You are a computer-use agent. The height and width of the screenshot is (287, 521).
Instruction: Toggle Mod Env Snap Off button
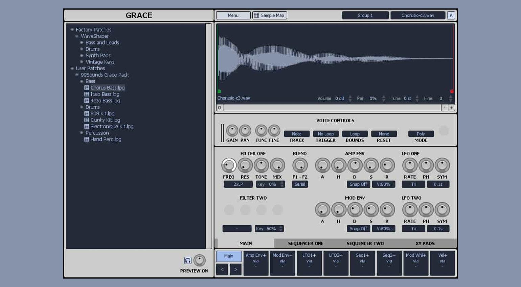click(x=358, y=229)
